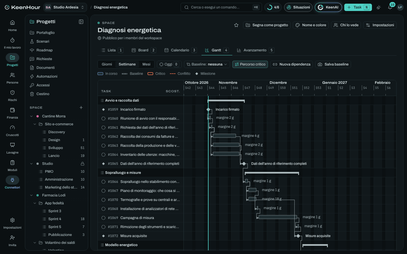The width and height of the screenshot is (407, 254).
Task: Open the Connettori plug icon
Action: coord(12,180)
